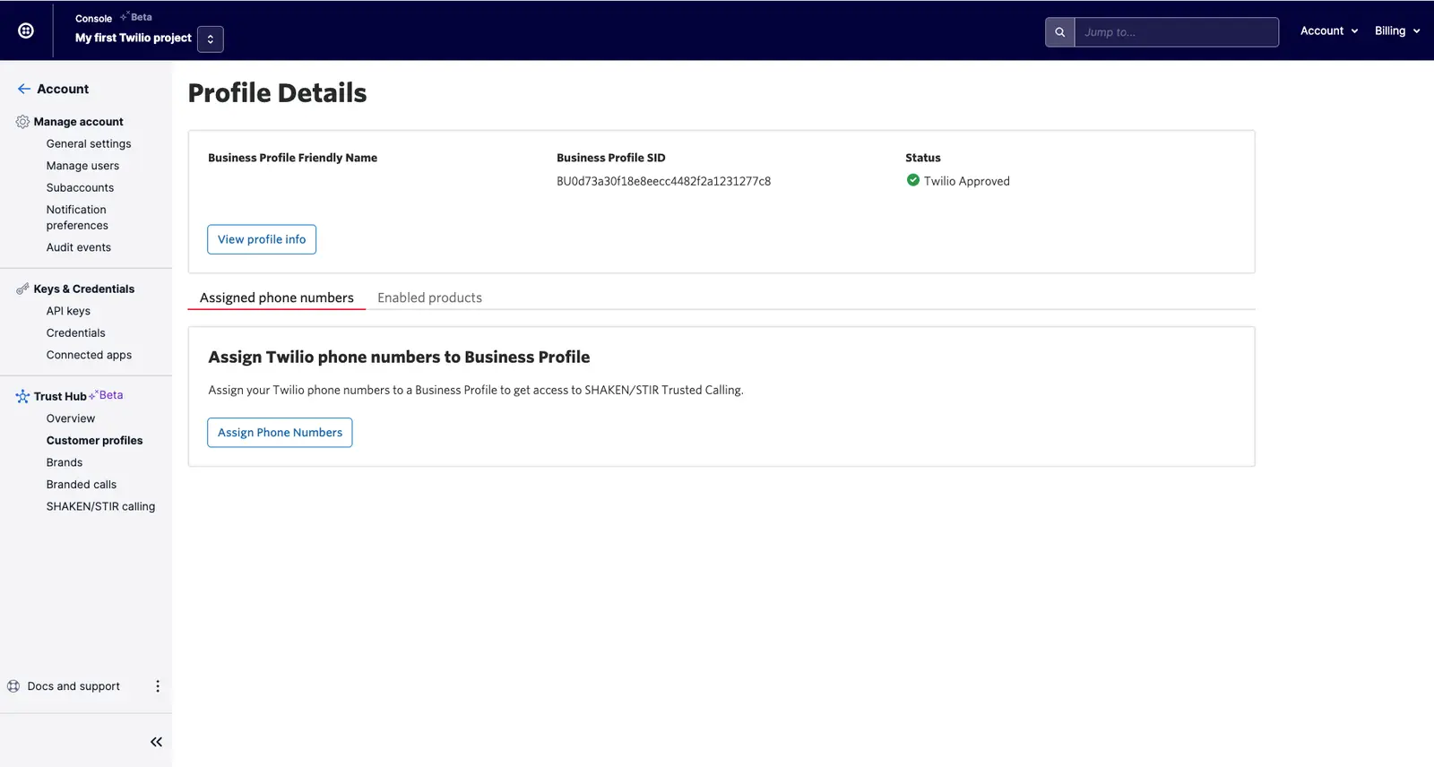Open API keys page
The width and height of the screenshot is (1434, 767).
(x=68, y=311)
